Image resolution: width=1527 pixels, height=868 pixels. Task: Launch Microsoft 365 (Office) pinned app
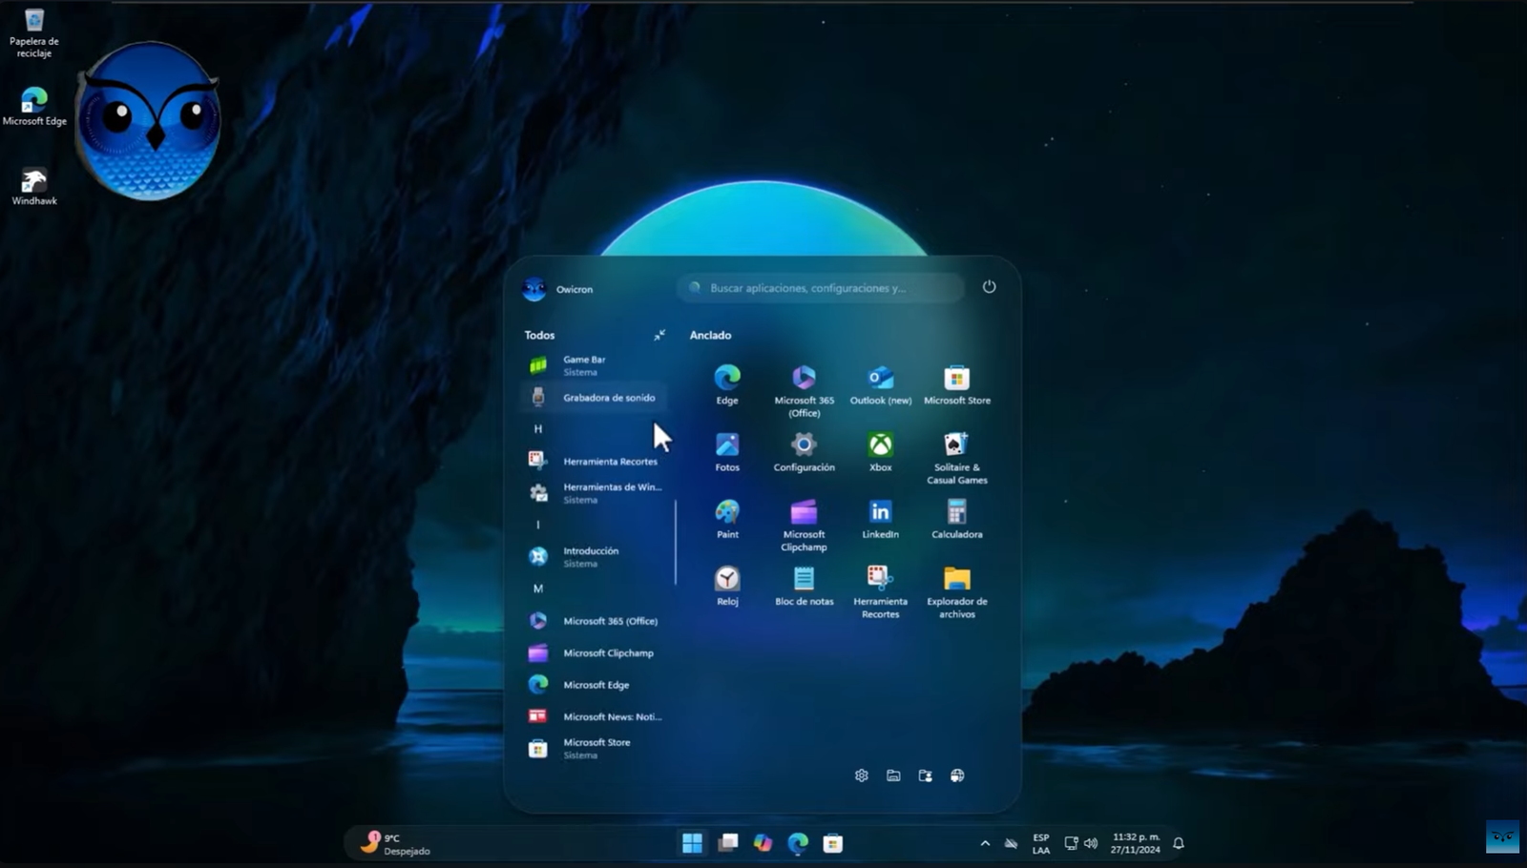[x=804, y=391]
